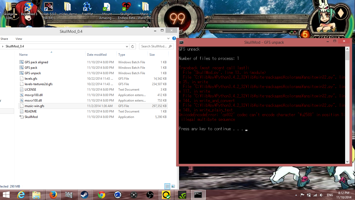Open Firefox from the taskbar
The width and height of the screenshot is (355, 200).
pos(53,195)
